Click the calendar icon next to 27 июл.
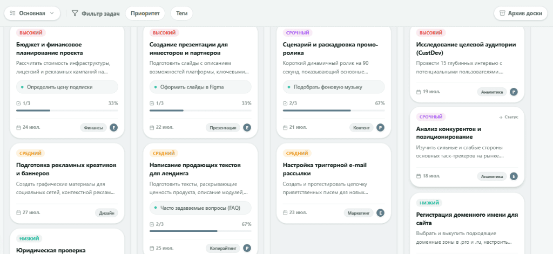 [x=19, y=212]
